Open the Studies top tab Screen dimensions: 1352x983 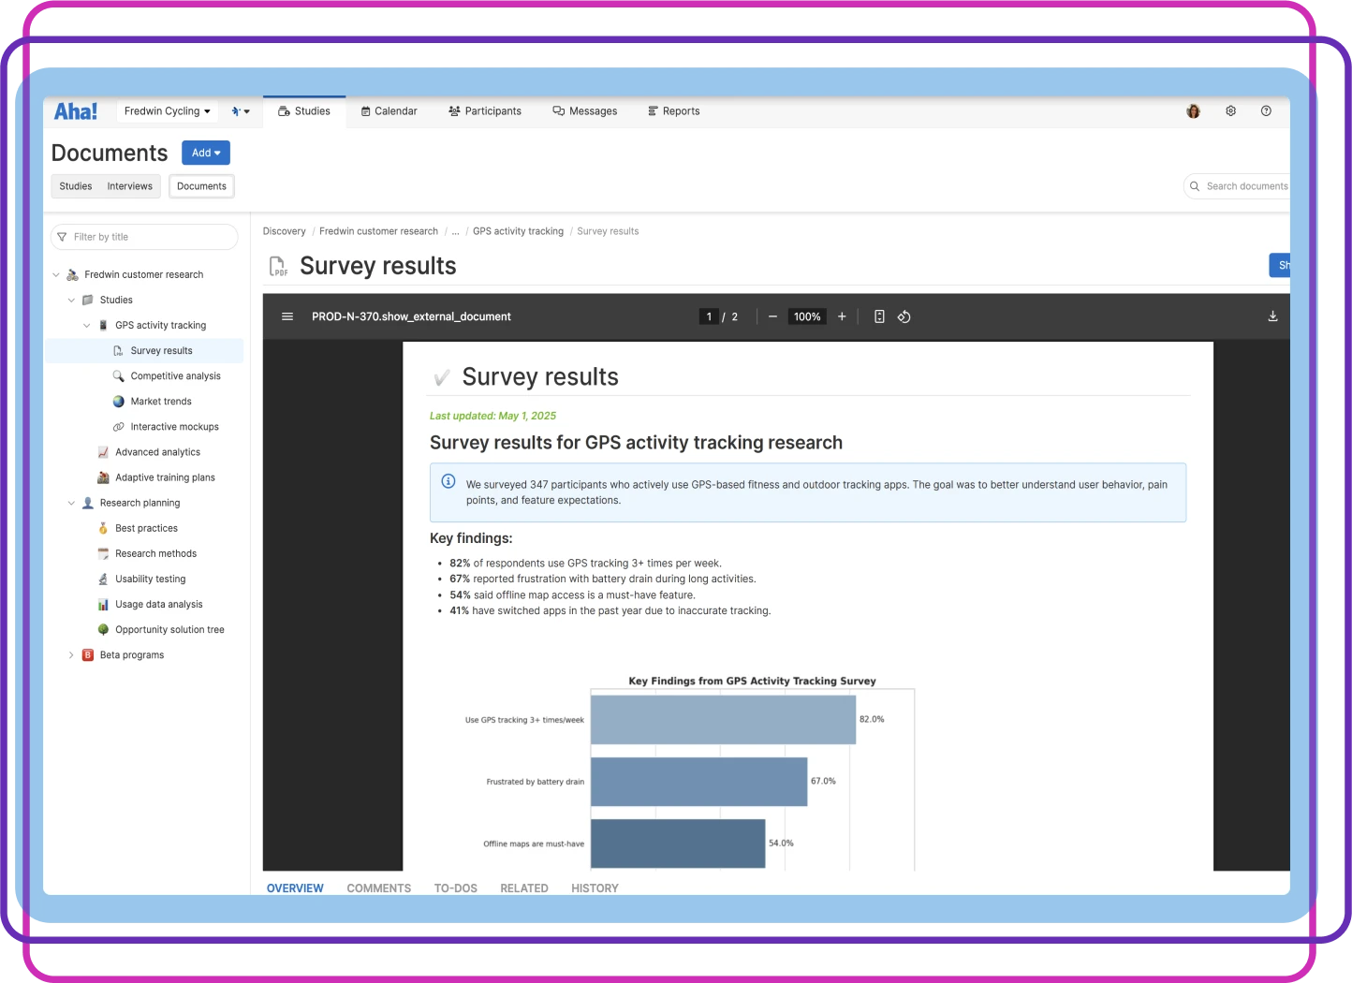(304, 111)
